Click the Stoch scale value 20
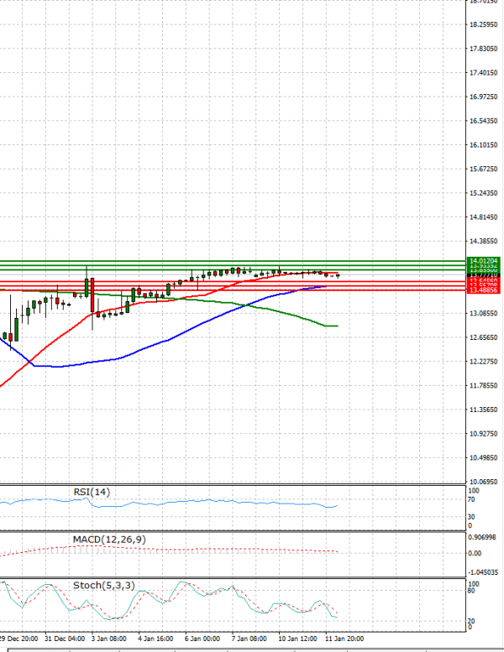 click(471, 621)
